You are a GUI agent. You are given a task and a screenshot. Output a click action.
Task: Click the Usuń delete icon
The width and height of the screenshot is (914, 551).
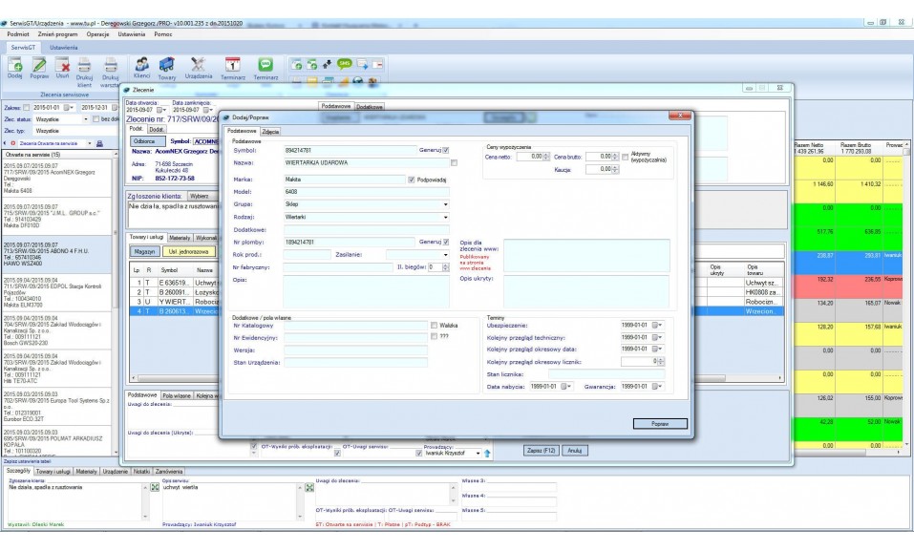(63, 65)
